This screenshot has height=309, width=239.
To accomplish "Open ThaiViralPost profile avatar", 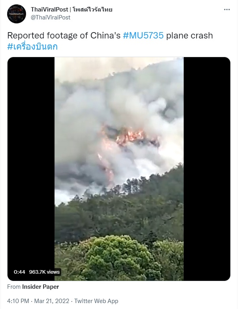I will (17, 14).
